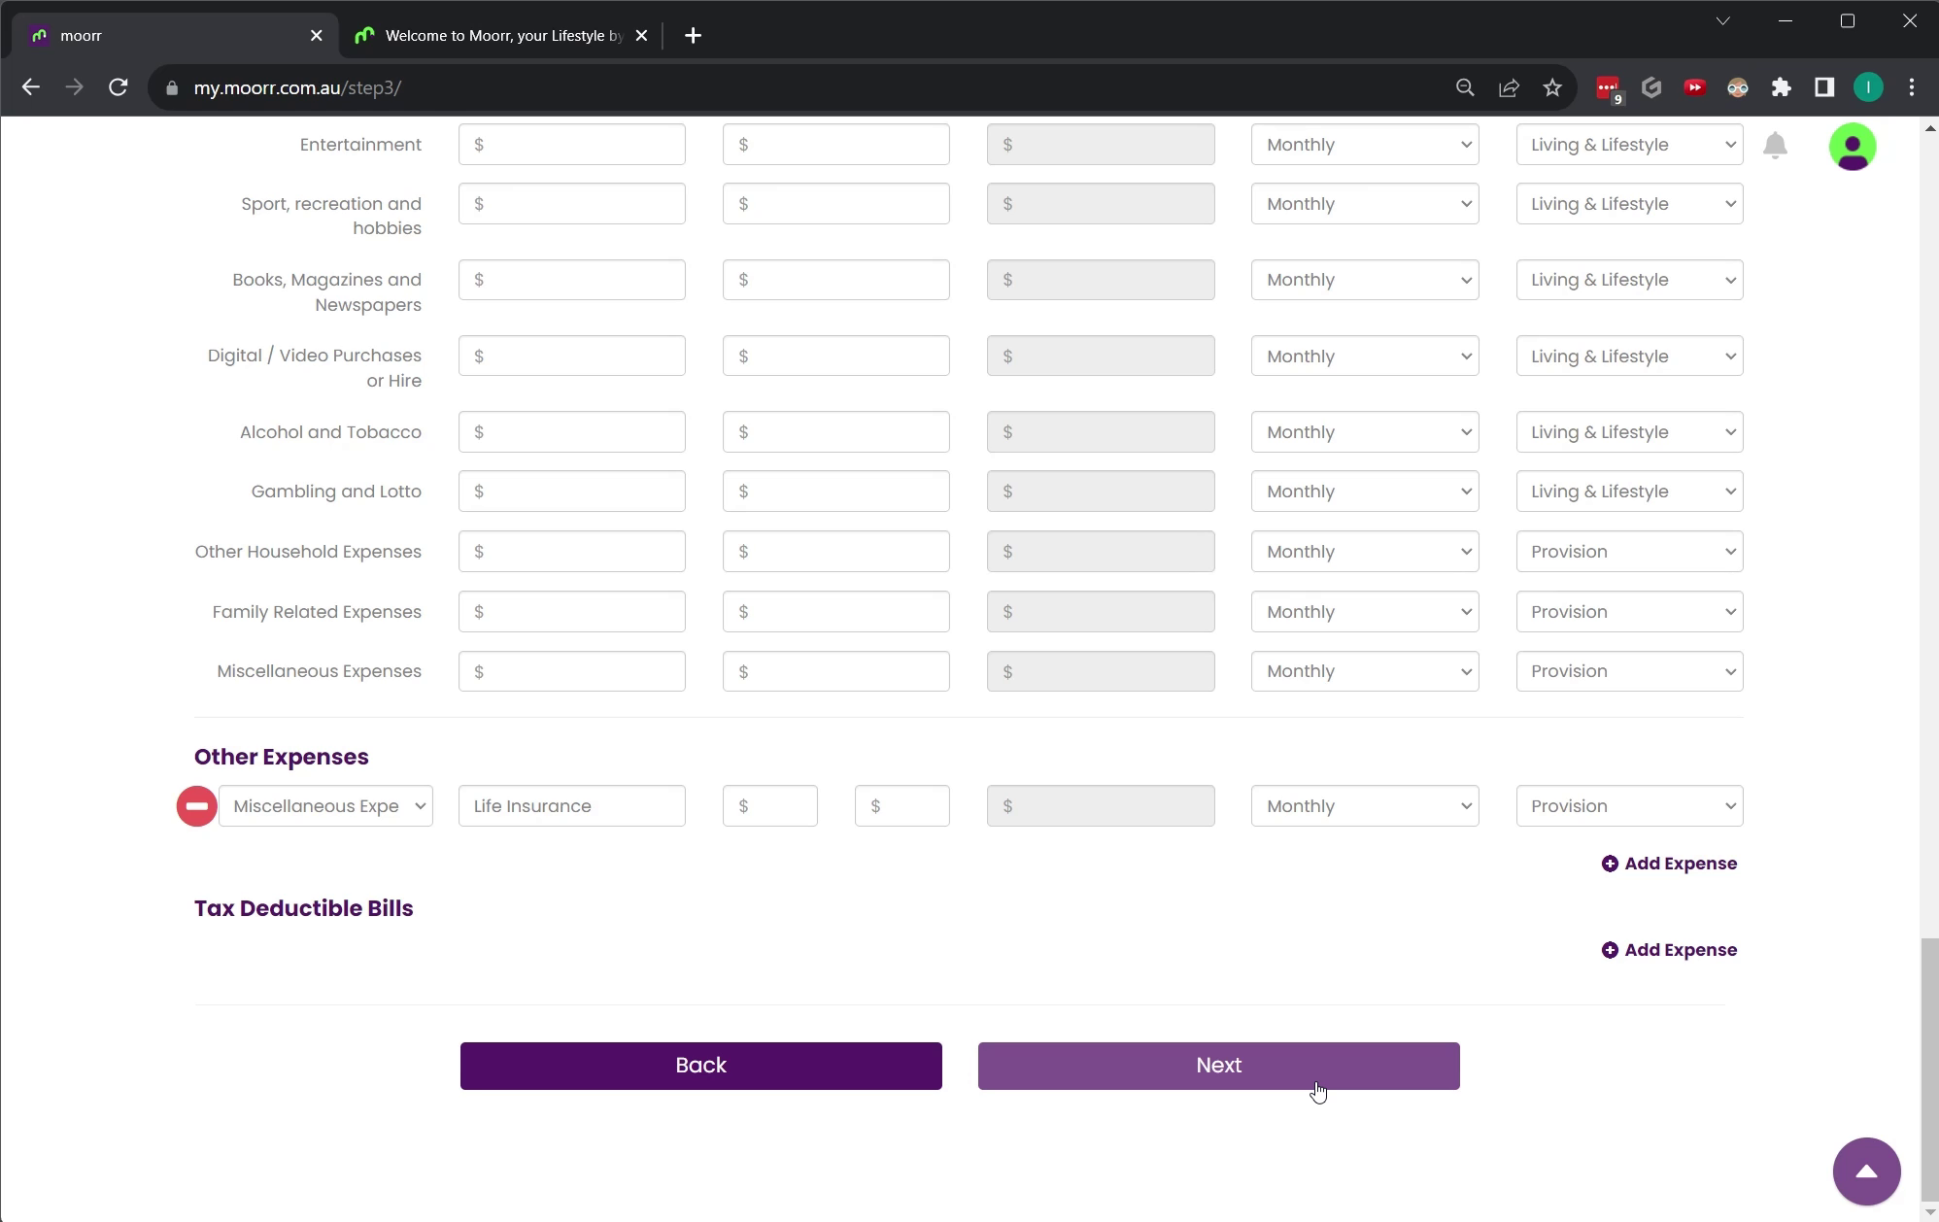Add Expense under Other Expenses
1939x1222 pixels.
(1669, 864)
